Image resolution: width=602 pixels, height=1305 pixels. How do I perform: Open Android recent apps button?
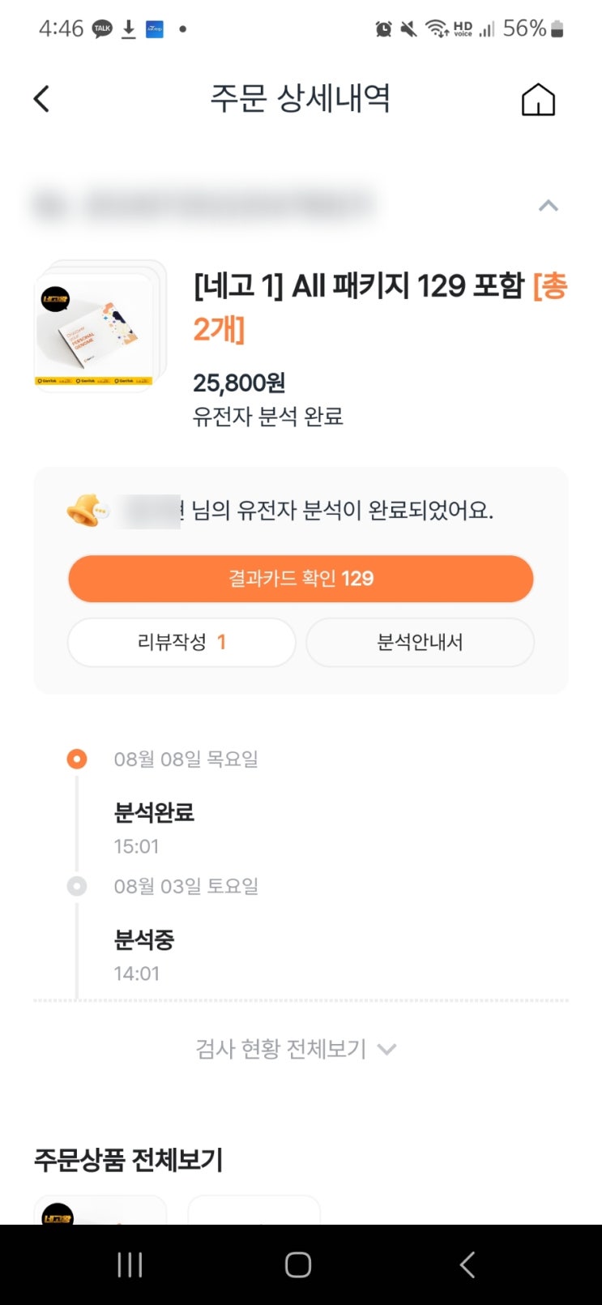click(130, 1264)
